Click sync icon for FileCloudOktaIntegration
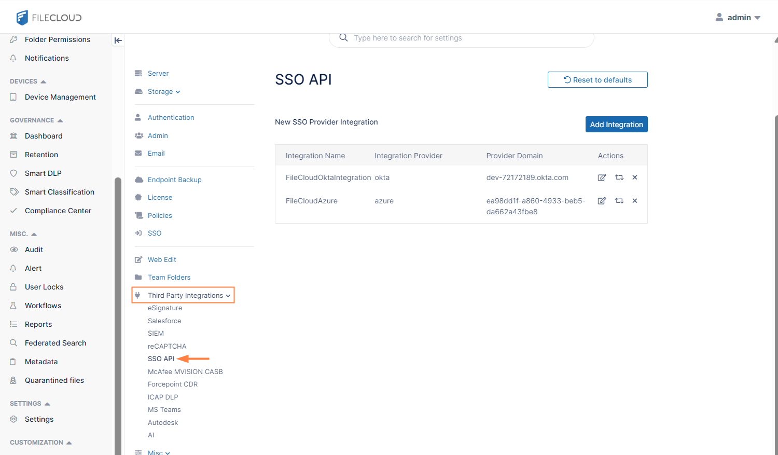The height and width of the screenshot is (455, 778). (x=619, y=177)
